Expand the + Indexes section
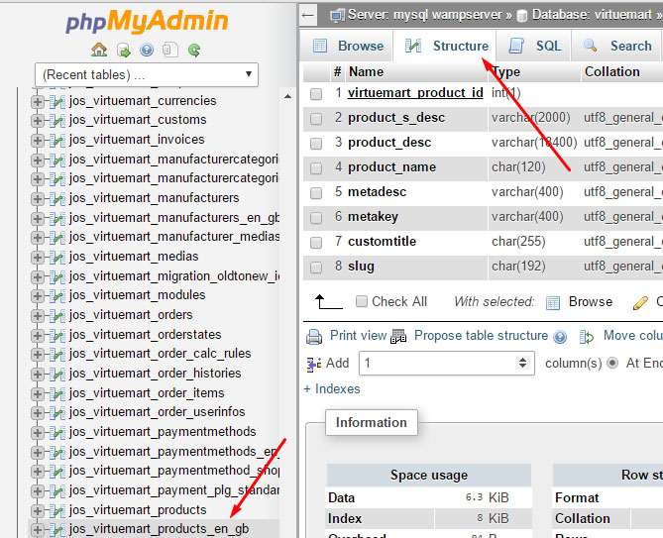Image resolution: width=663 pixels, height=538 pixels. click(332, 388)
